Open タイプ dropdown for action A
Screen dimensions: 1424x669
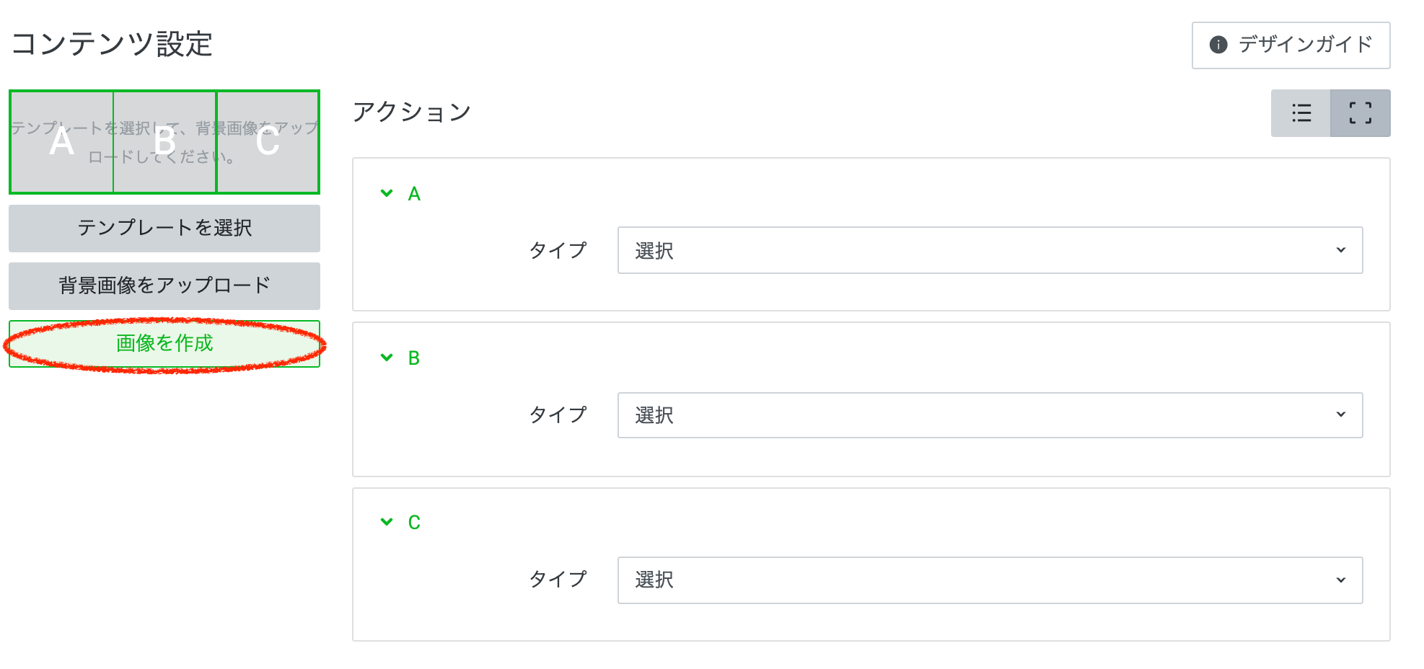pyautogui.click(x=990, y=250)
